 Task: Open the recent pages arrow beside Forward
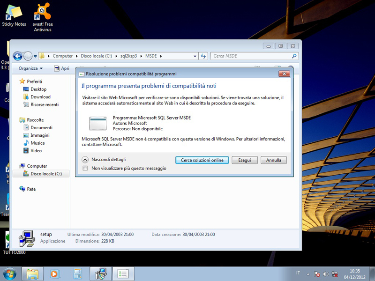pos(35,56)
